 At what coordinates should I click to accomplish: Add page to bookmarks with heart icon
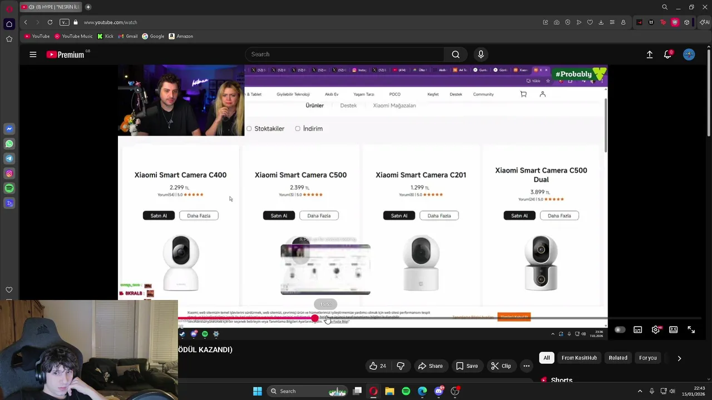point(590,22)
